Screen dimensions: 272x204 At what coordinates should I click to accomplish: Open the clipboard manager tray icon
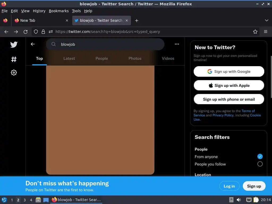coord(256,200)
